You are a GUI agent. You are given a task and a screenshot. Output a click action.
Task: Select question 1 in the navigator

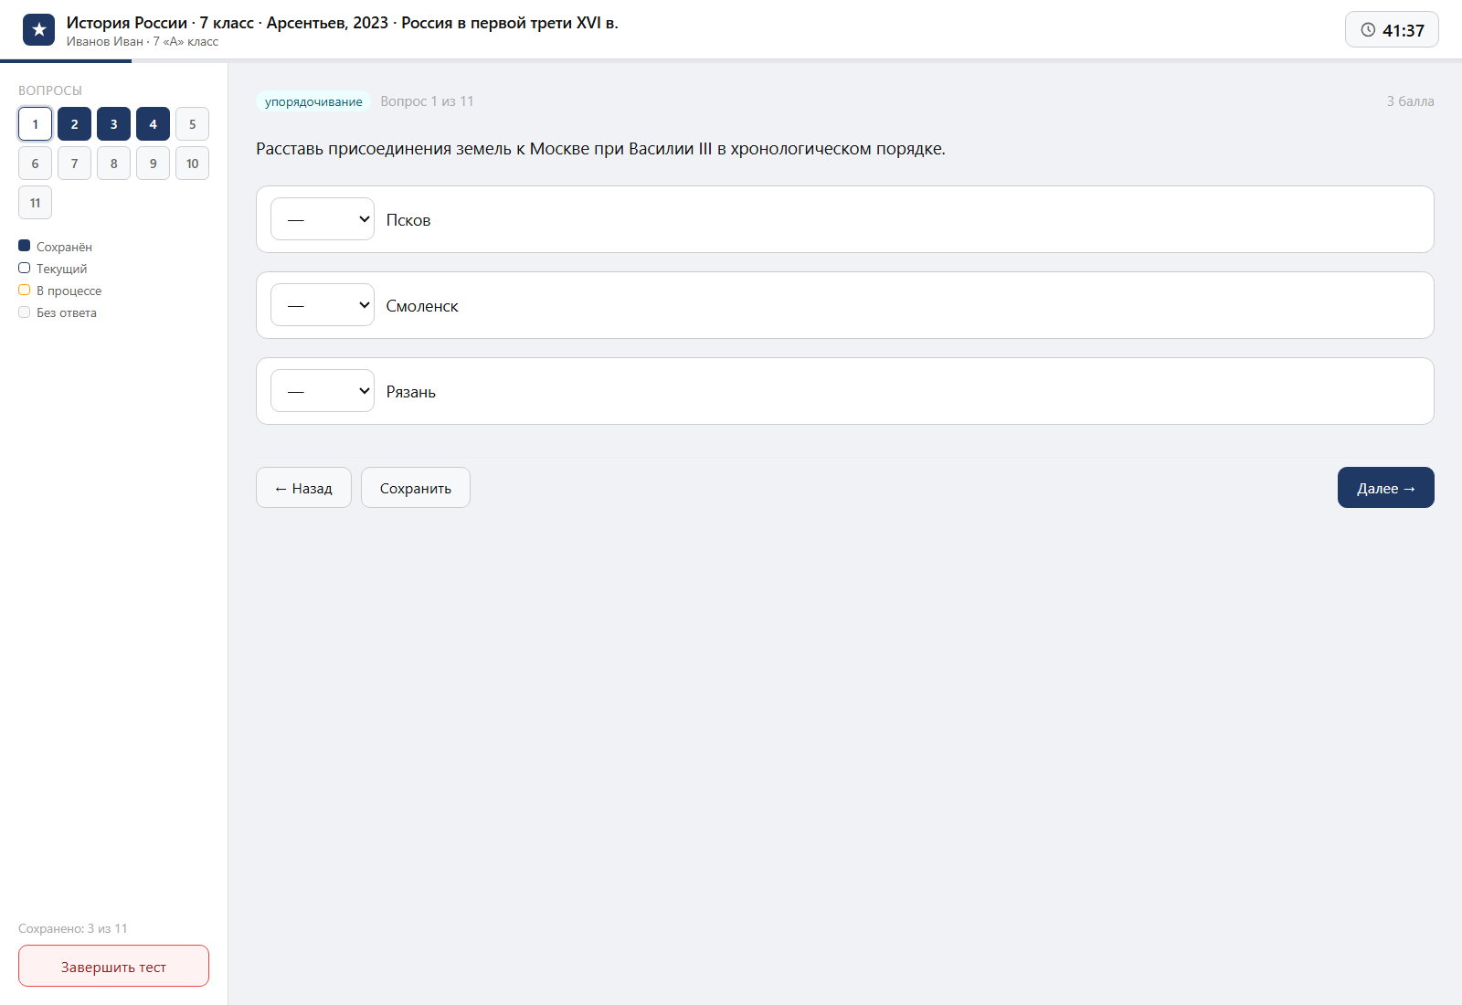[35, 124]
